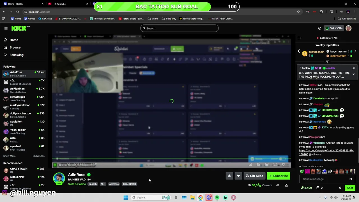Select the adinross tag
Screen dimensions: 359x202
click(114, 184)
